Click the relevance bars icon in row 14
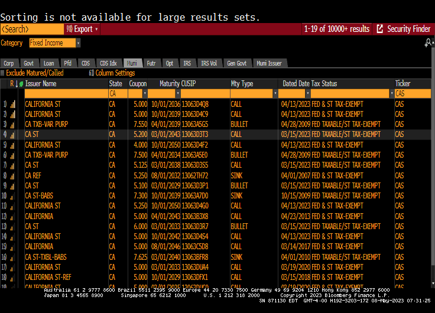 (12, 237)
